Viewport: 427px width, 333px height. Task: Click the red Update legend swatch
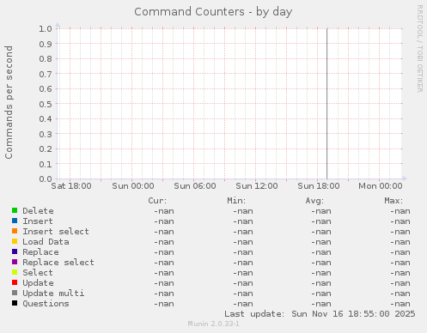15,282
